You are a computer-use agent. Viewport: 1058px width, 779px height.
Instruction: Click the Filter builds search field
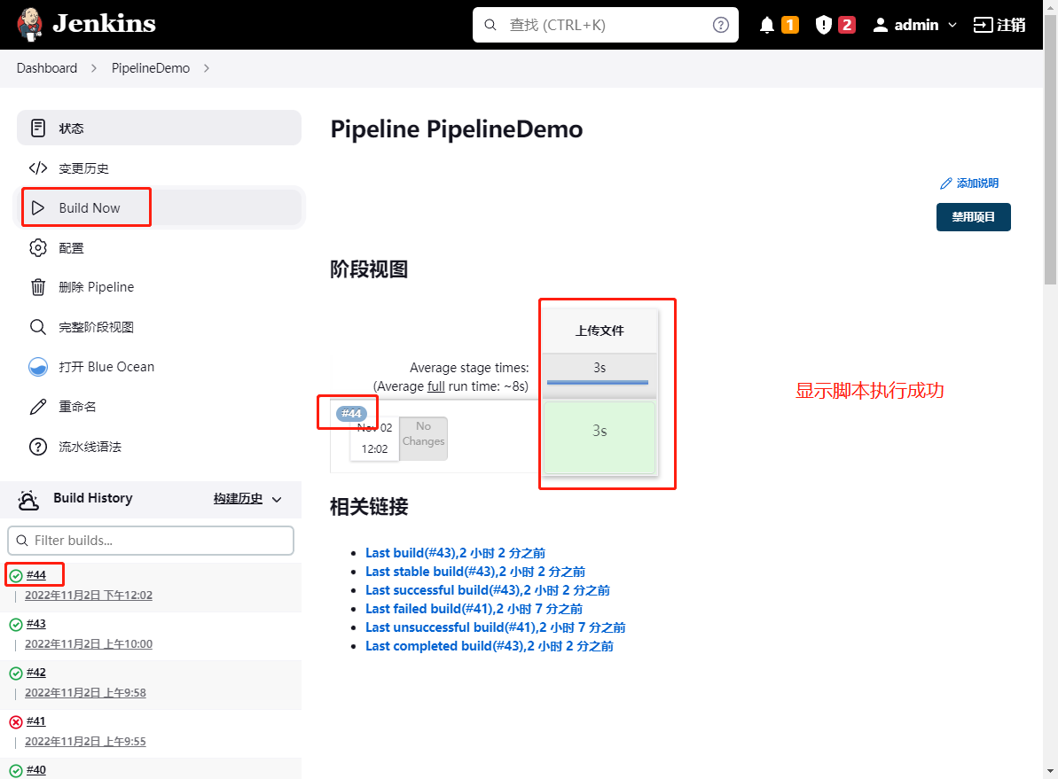(150, 540)
